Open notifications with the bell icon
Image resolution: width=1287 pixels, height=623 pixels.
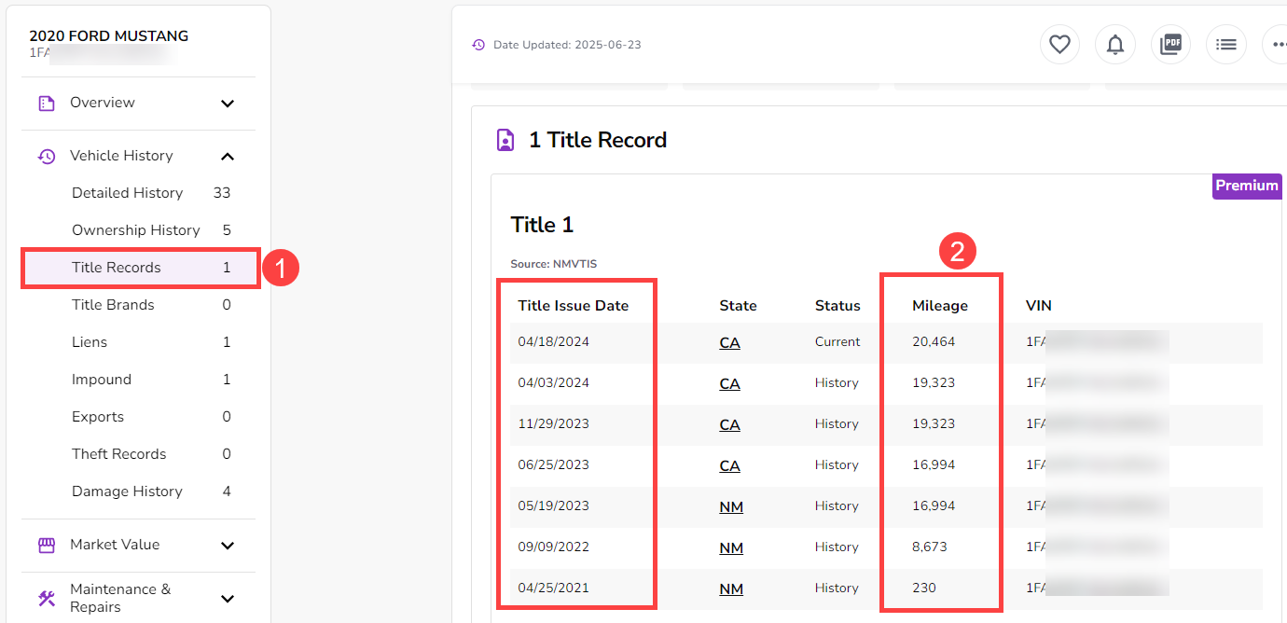point(1115,44)
